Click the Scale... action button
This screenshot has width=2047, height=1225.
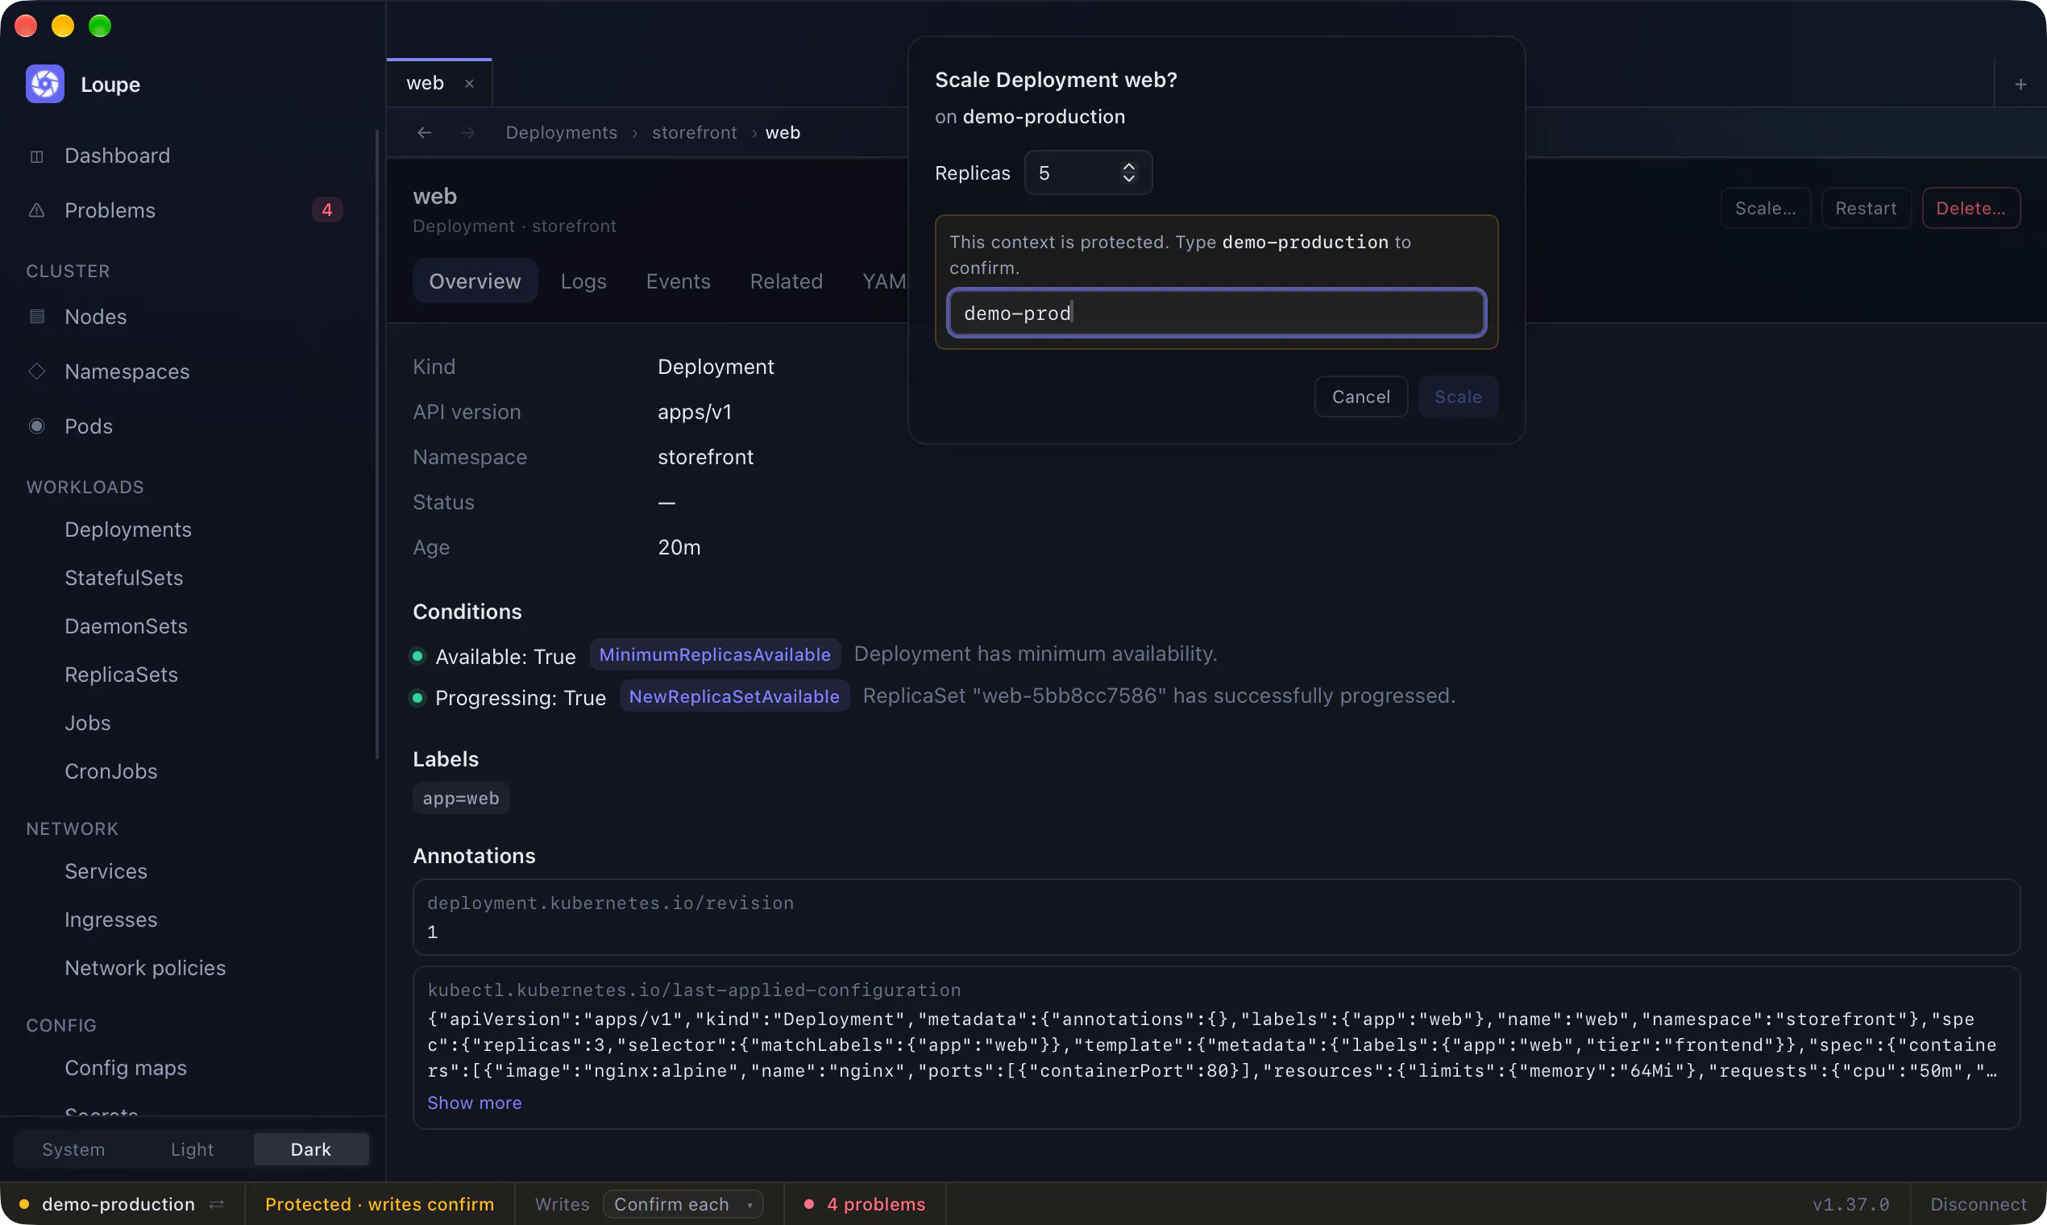[x=1765, y=208]
